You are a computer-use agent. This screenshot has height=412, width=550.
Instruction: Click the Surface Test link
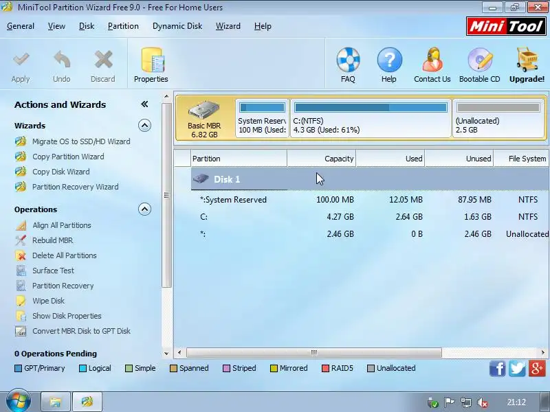coord(54,271)
